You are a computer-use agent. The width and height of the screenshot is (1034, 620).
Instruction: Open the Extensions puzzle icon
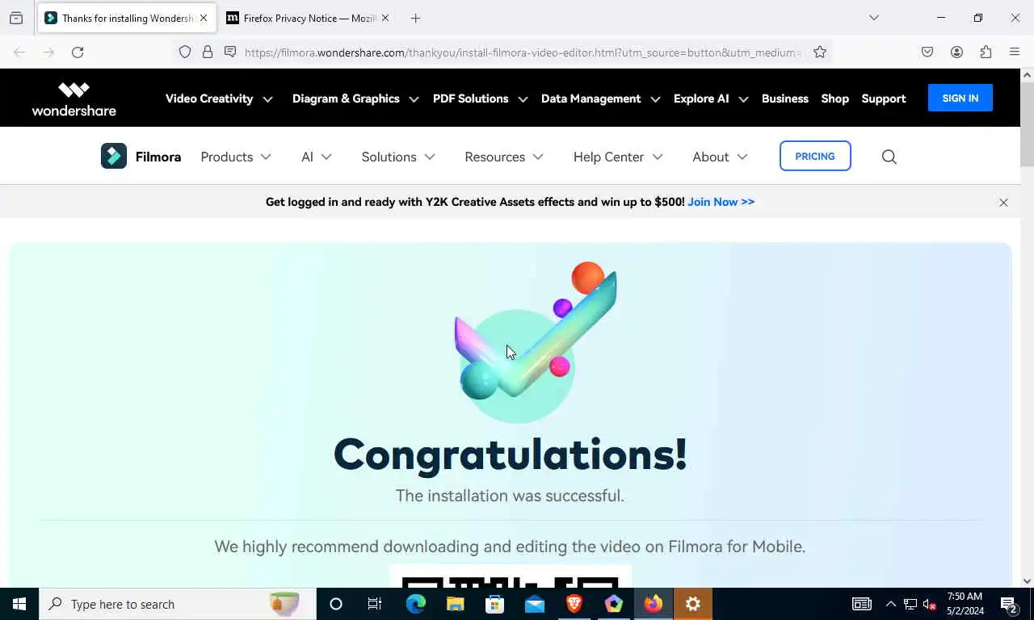click(986, 52)
